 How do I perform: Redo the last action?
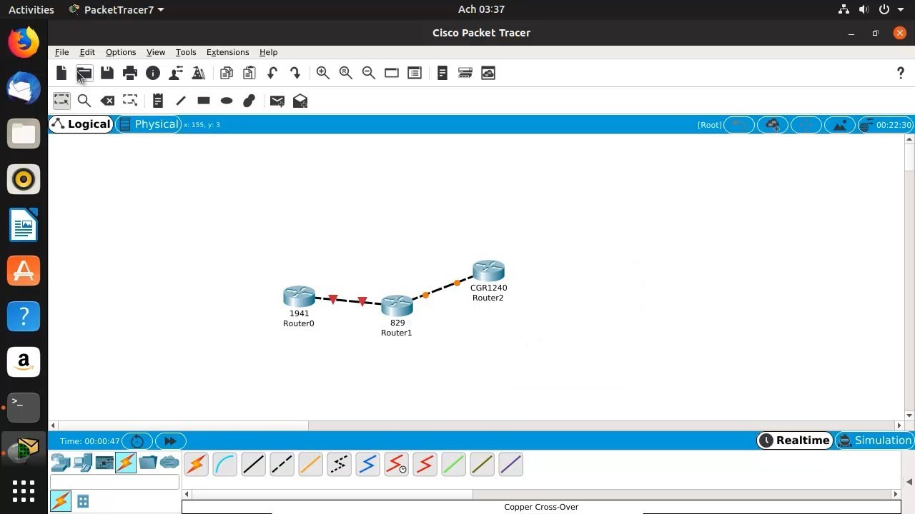295,73
